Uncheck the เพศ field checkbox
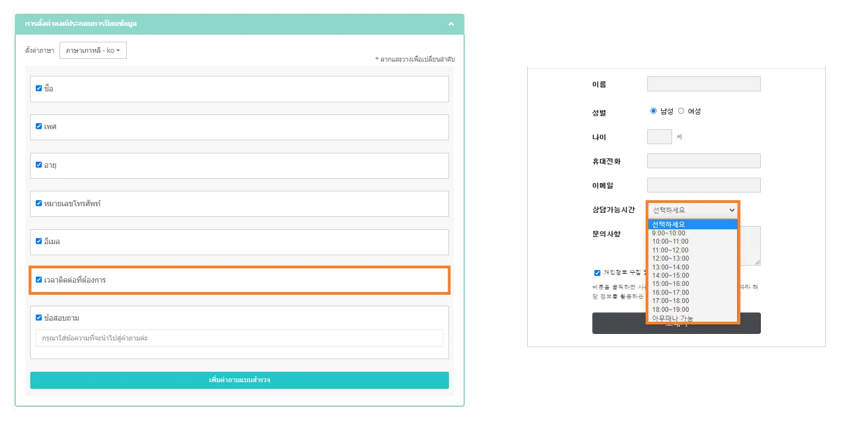The width and height of the screenshot is (850, 424). point(39,126)
